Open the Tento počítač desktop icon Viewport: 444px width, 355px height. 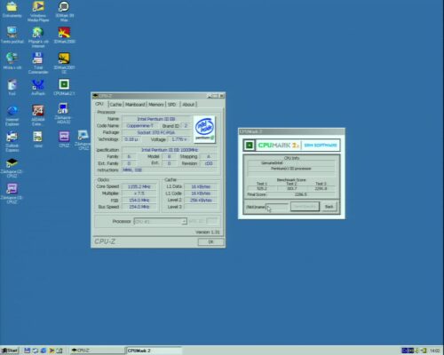coord(12,35)
